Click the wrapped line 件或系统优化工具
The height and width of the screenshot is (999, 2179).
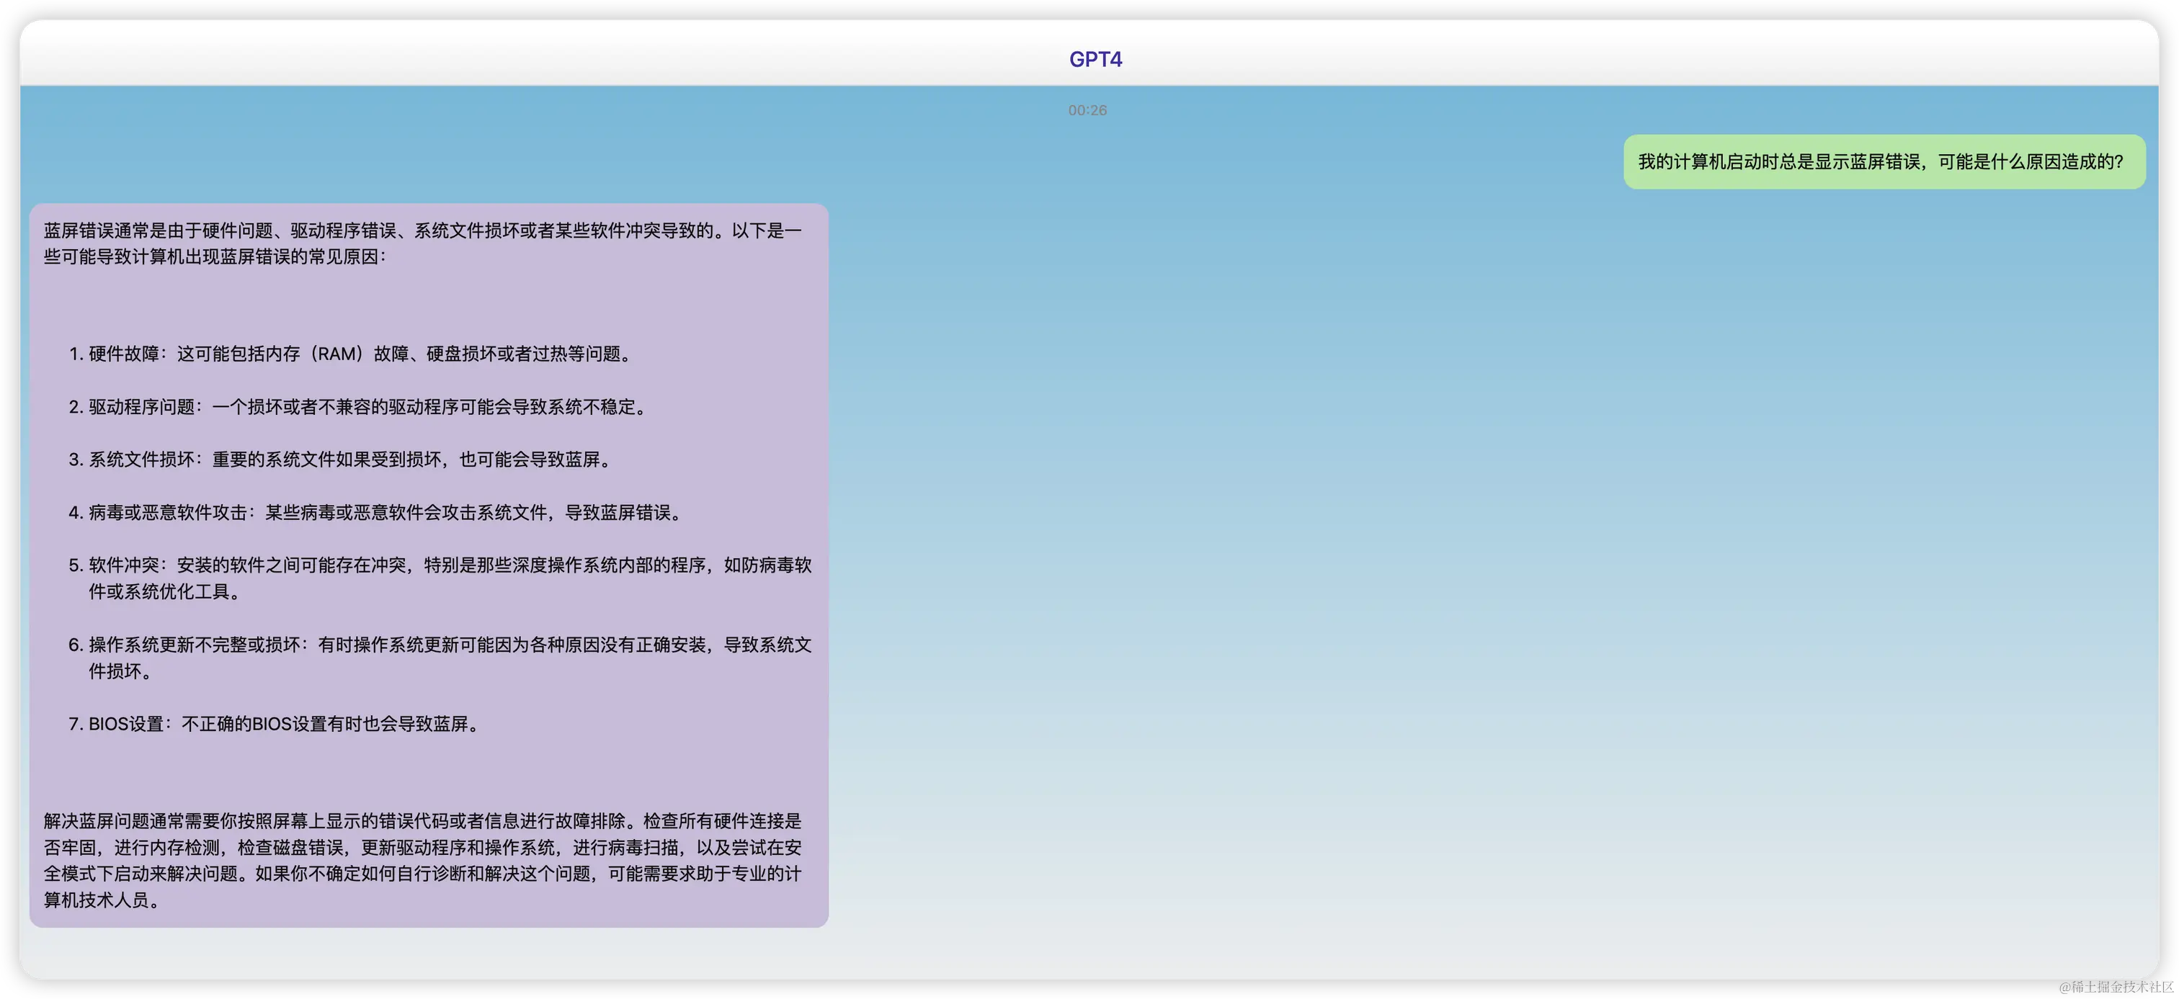tap(166, 591)
